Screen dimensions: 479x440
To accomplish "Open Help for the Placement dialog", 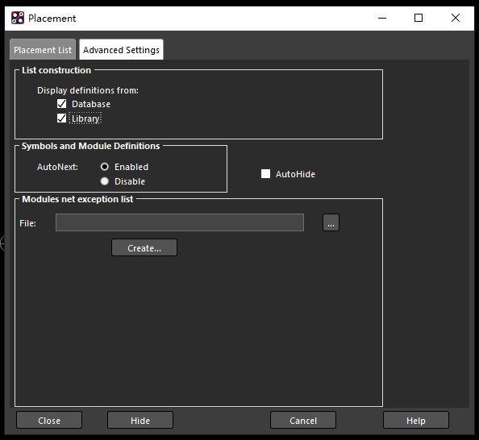I will click(416, 420).
